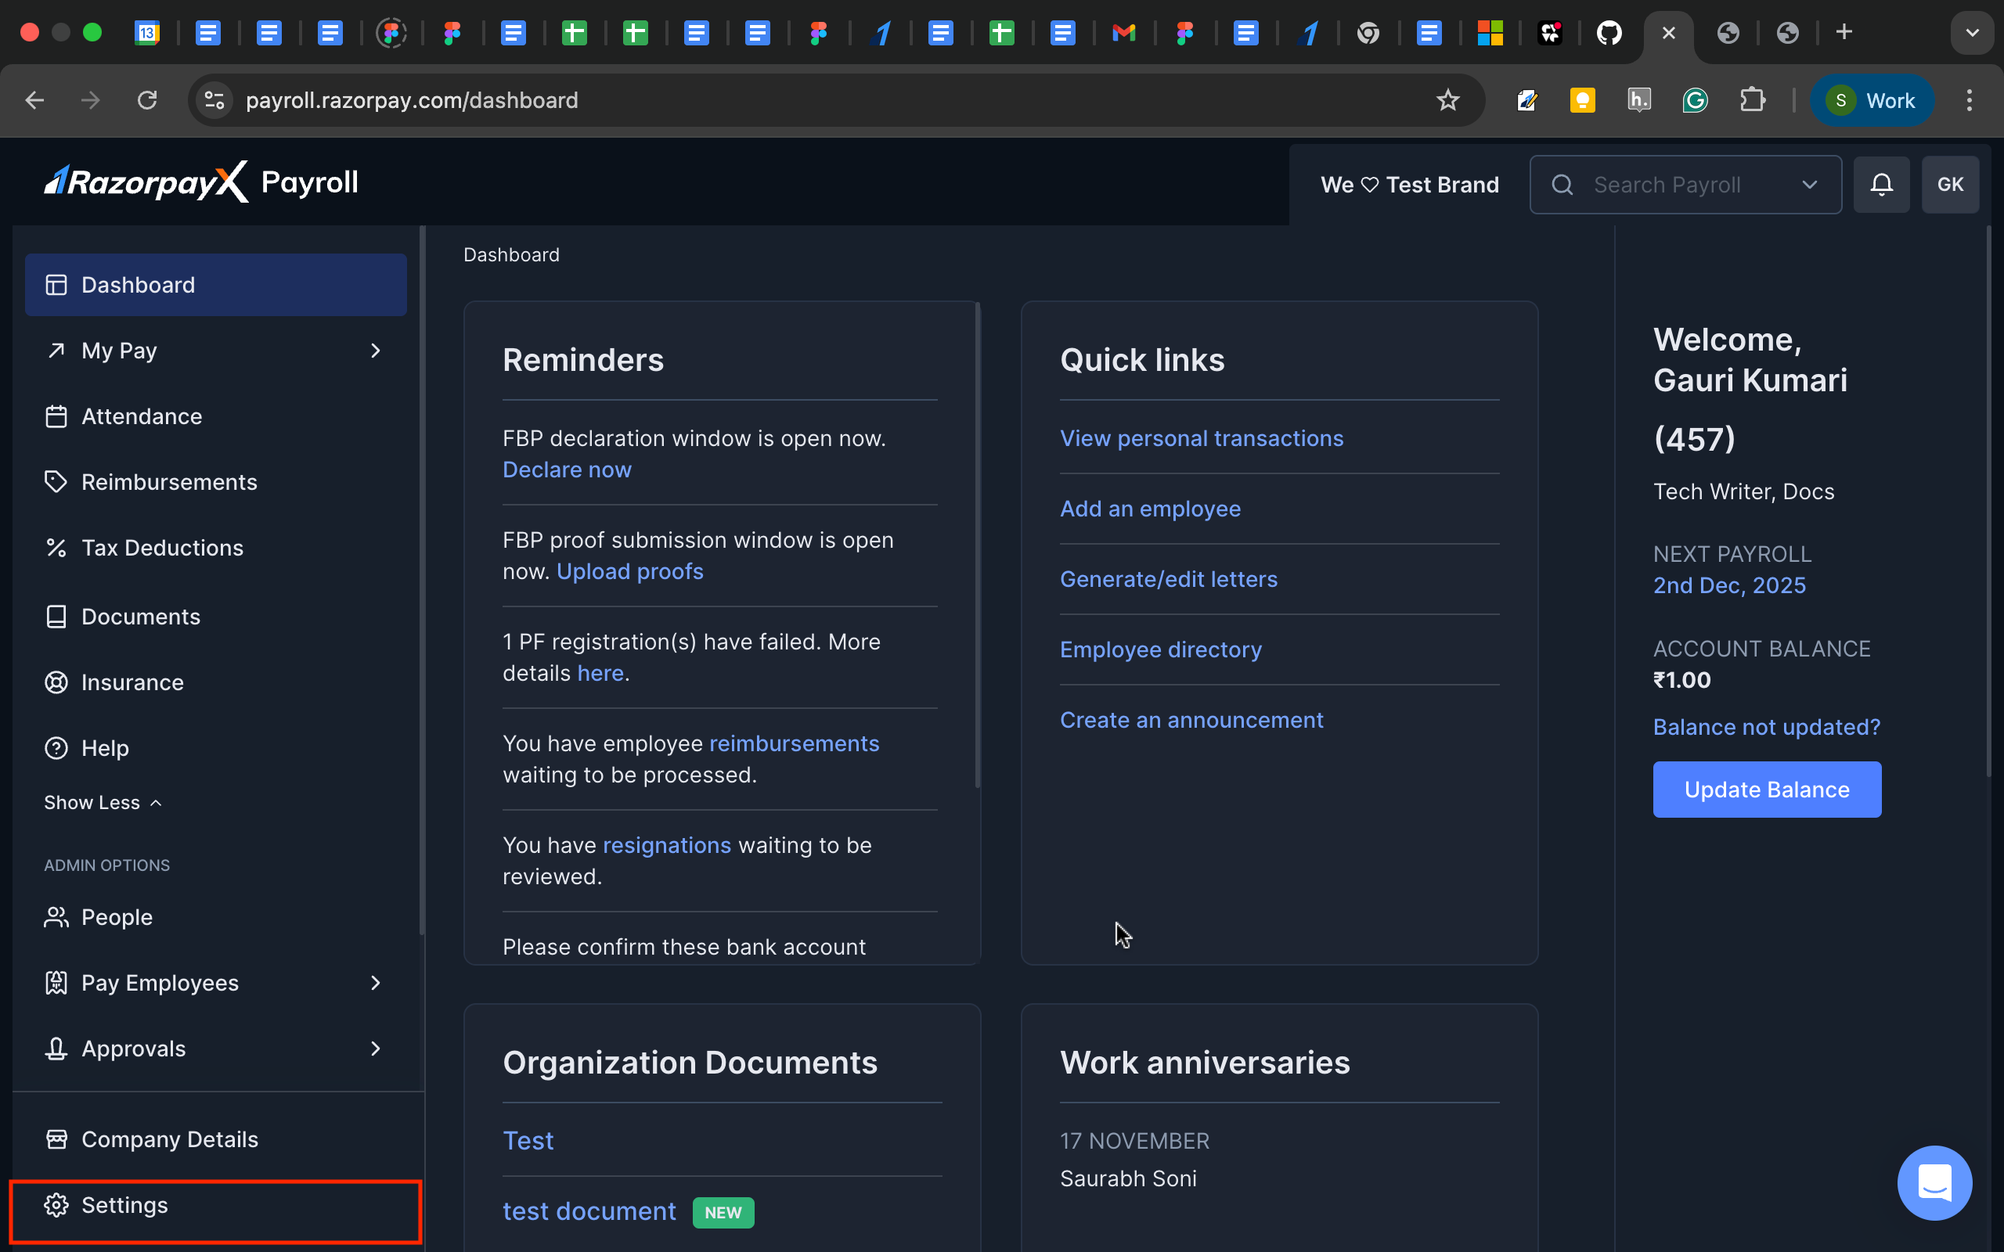The width and height of the screenshot is (2004, 1252).
Task: Open the next payroll date 2nd Dec, 2025
Action: [1729, 585]
